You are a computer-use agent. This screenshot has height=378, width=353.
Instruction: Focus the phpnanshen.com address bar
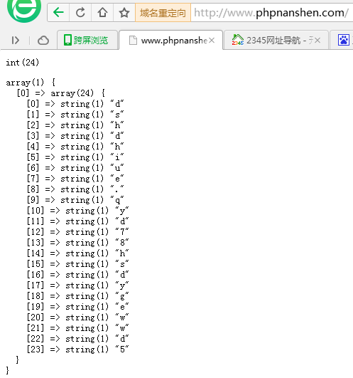tap(272, 13)
